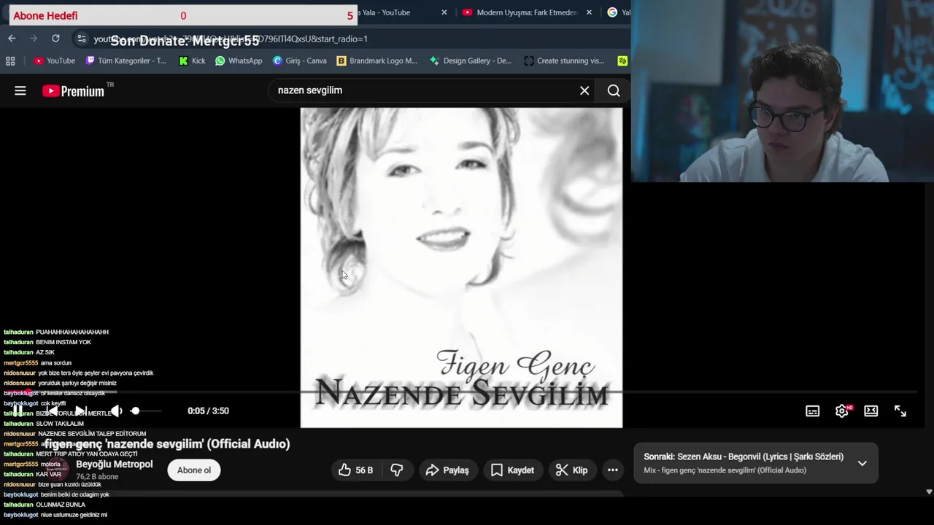Close the Modern Uyuşma tab
Image resolution: width=934 pixels, height=525 pixels.
pyautogui.click(x=589, y=12)
